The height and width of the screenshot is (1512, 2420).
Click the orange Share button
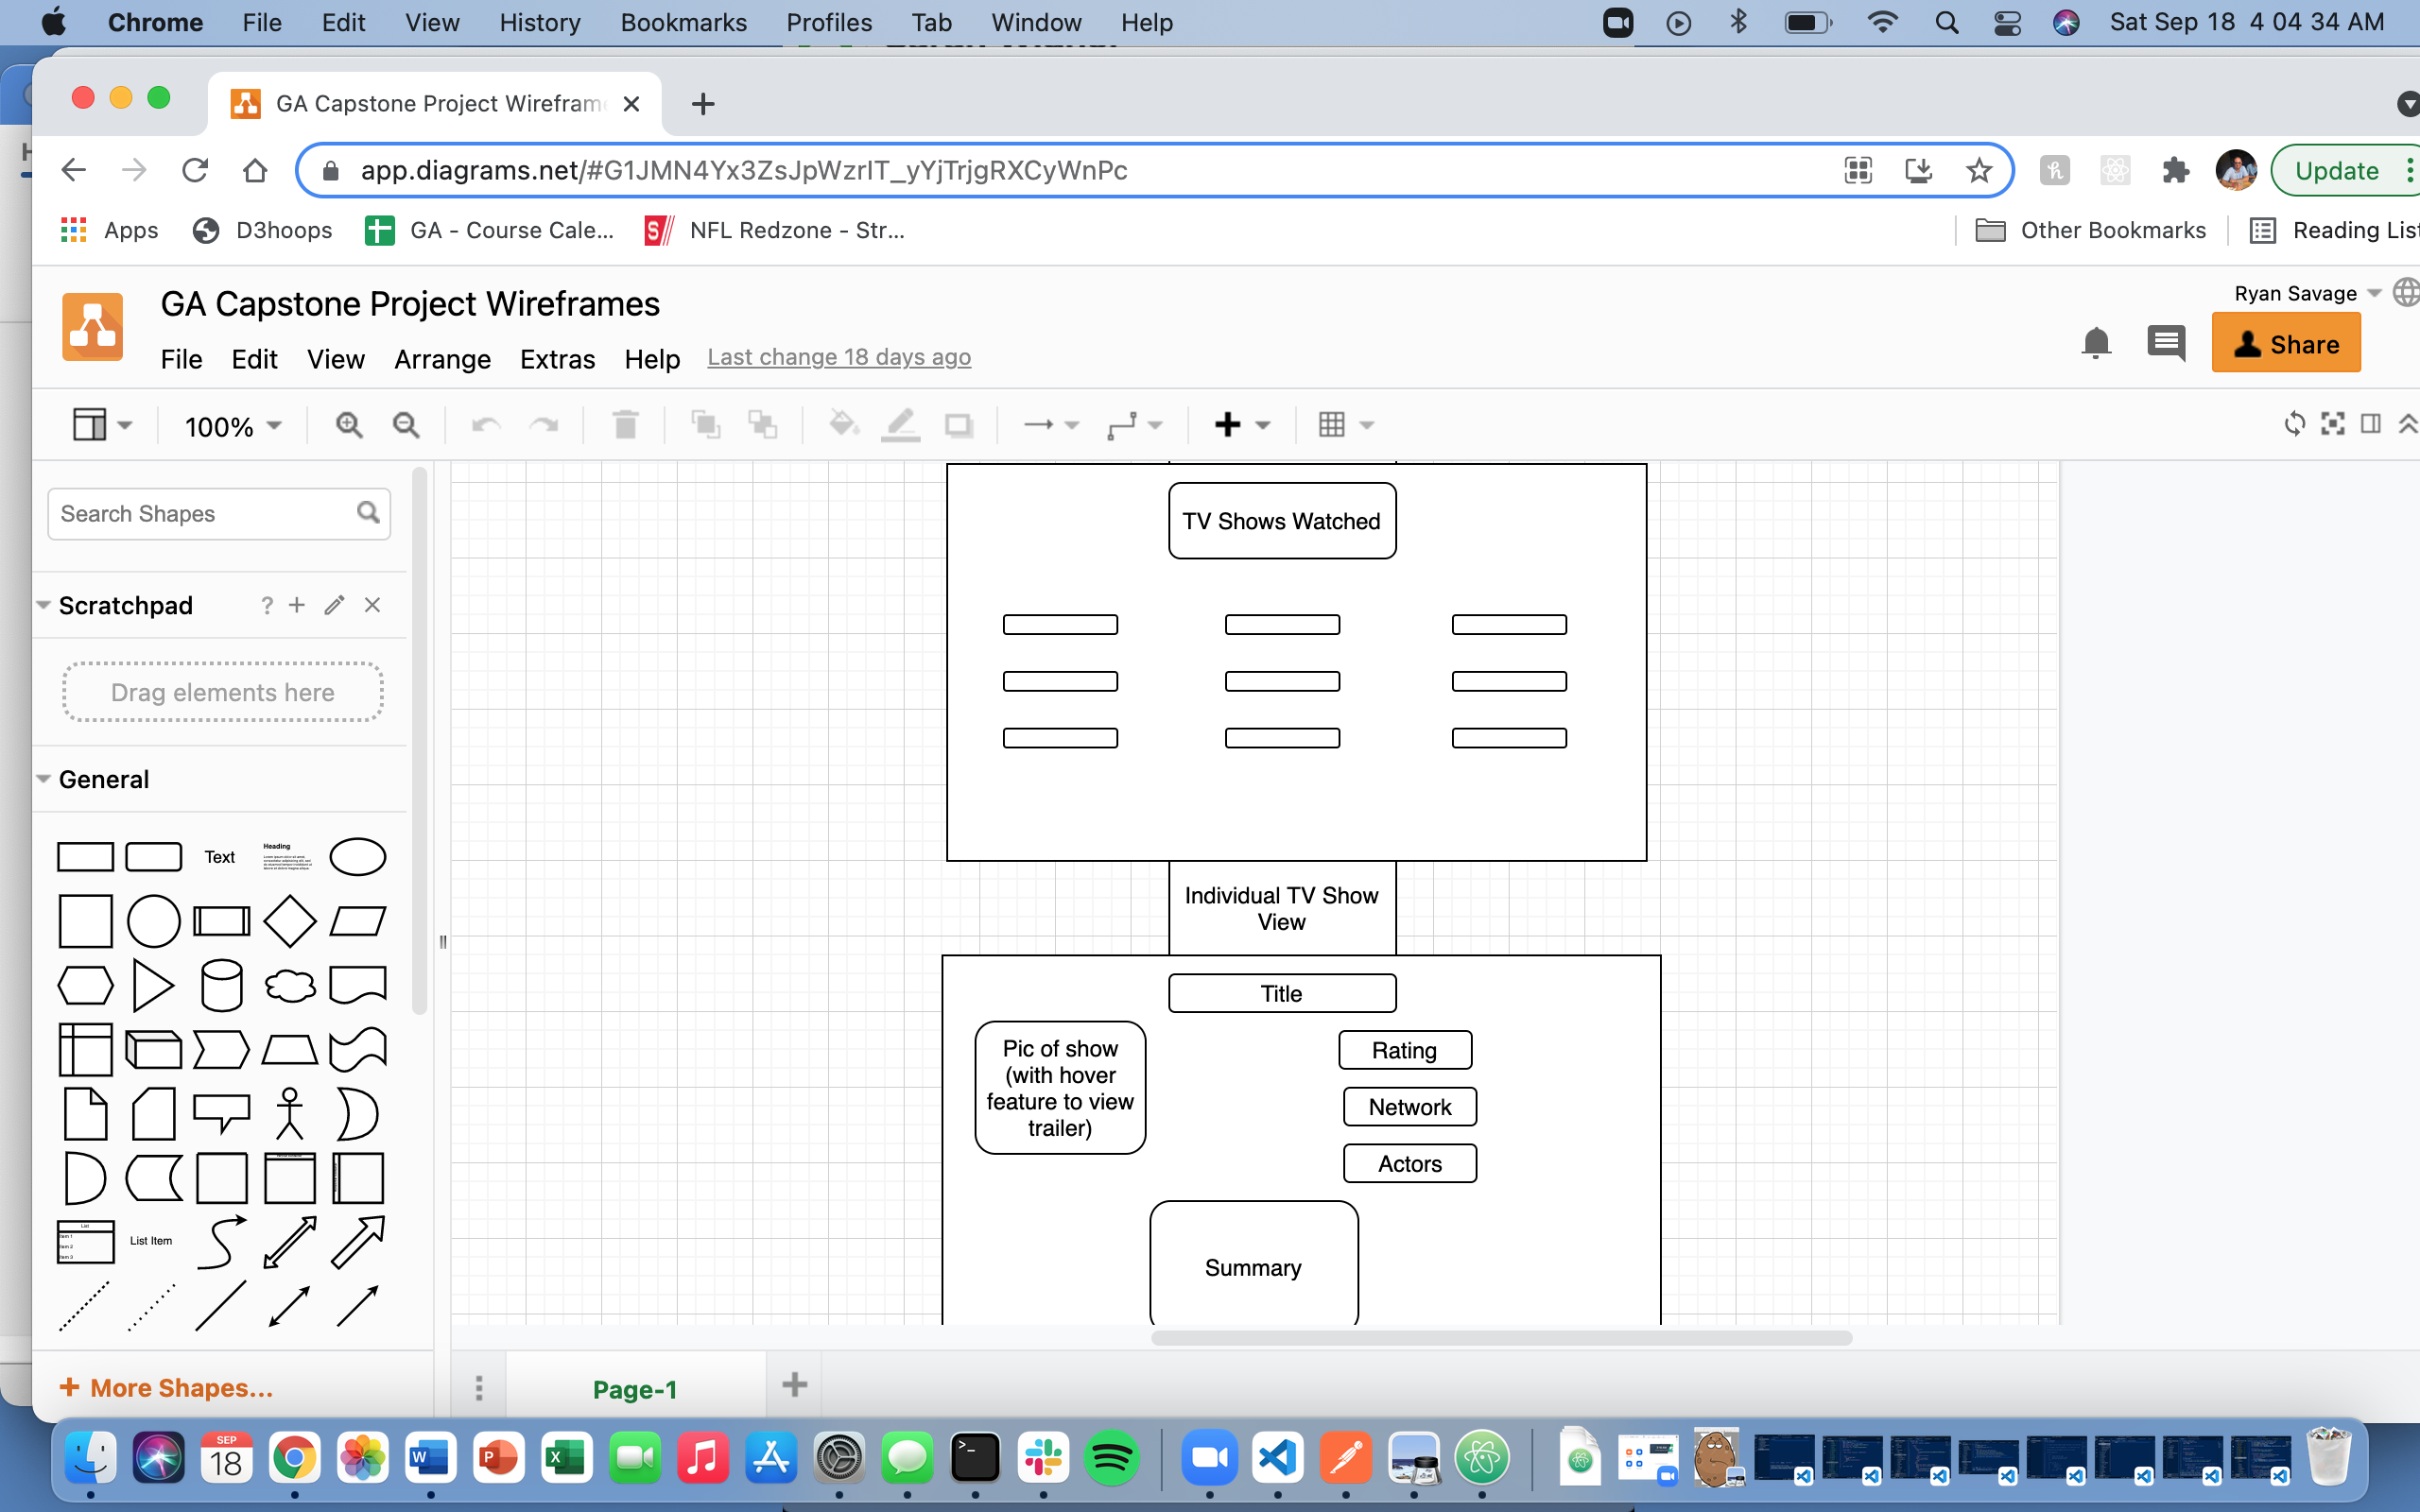[2286, 343]
